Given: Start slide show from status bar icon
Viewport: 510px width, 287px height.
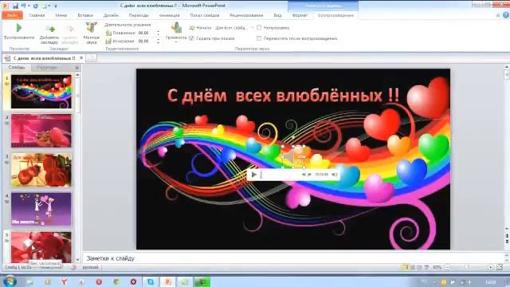Looking at the screenshot, I should click(426, 267).
